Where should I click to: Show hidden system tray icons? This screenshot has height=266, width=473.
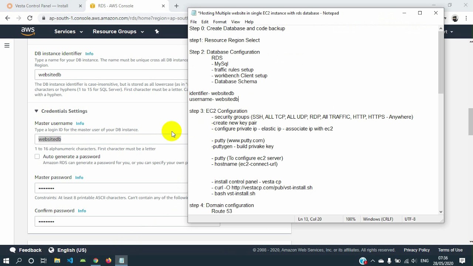click(372, 261)
